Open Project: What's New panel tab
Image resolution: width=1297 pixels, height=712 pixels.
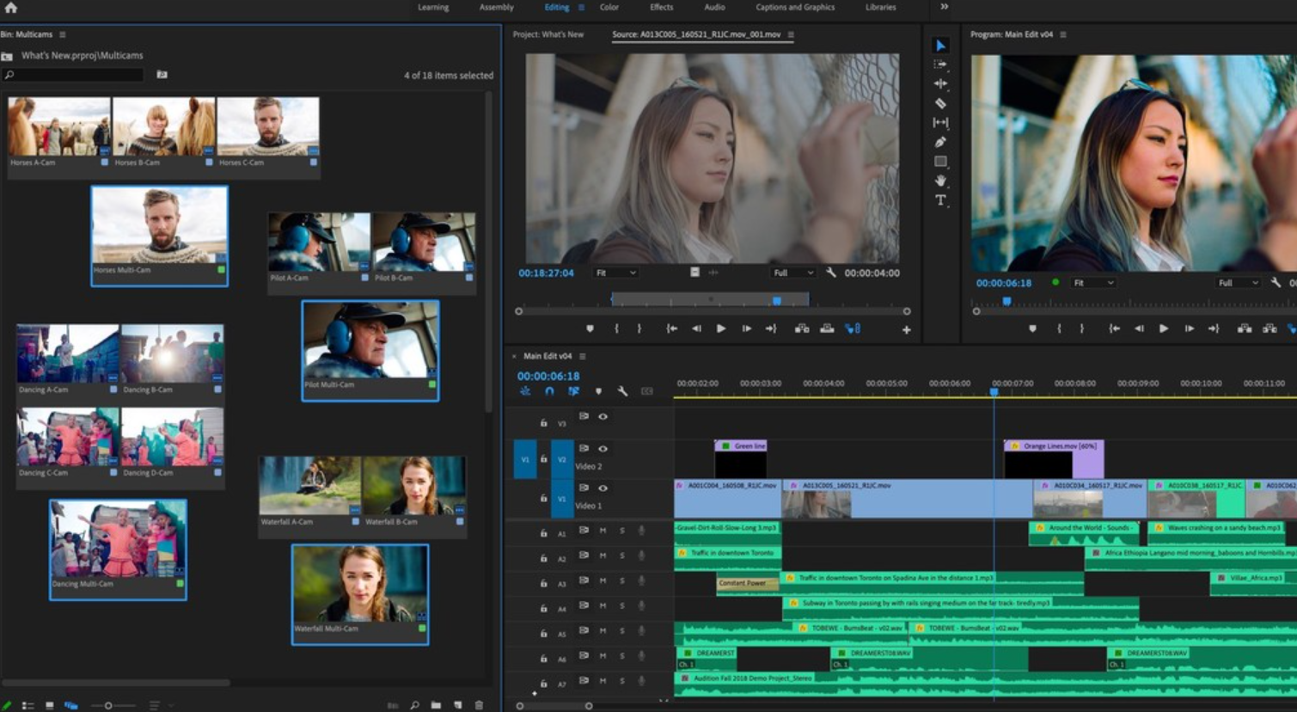tap(548, 34)
